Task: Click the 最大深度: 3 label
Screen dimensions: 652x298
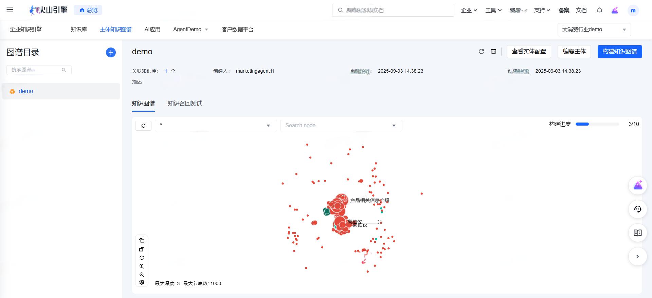Action: tap(167, 283)
